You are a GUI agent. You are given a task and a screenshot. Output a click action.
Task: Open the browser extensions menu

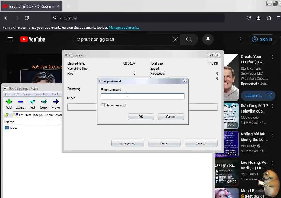(269, 18)
